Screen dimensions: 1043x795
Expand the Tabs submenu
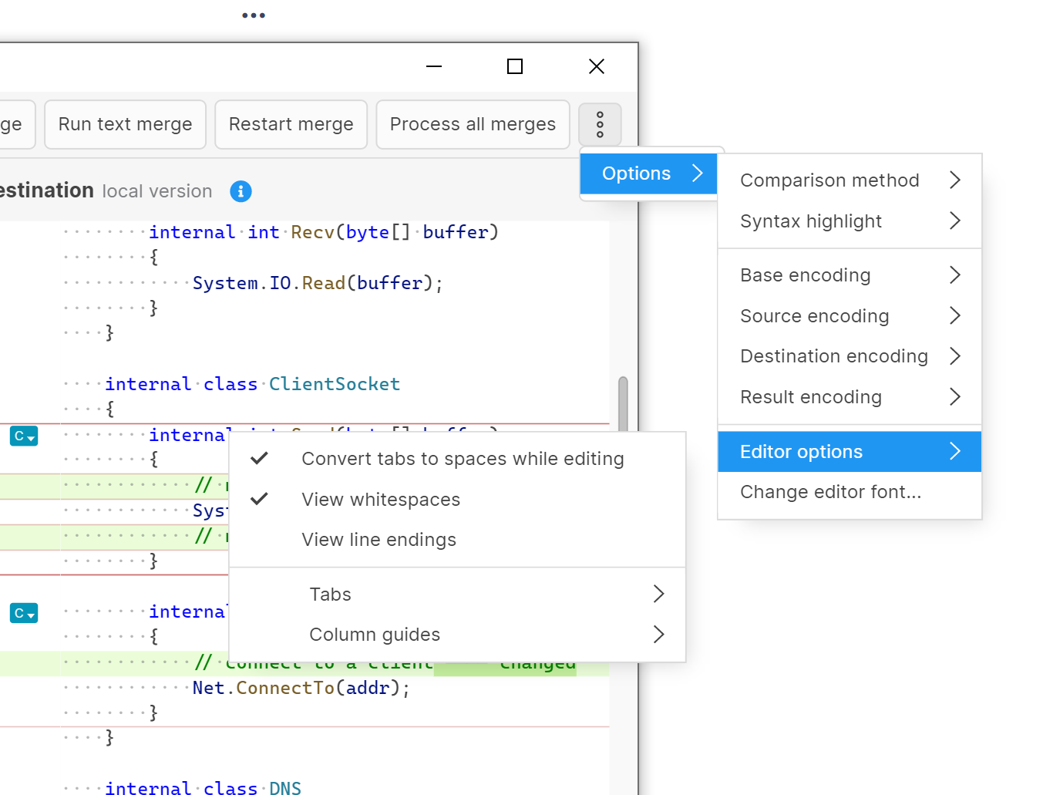330,594
